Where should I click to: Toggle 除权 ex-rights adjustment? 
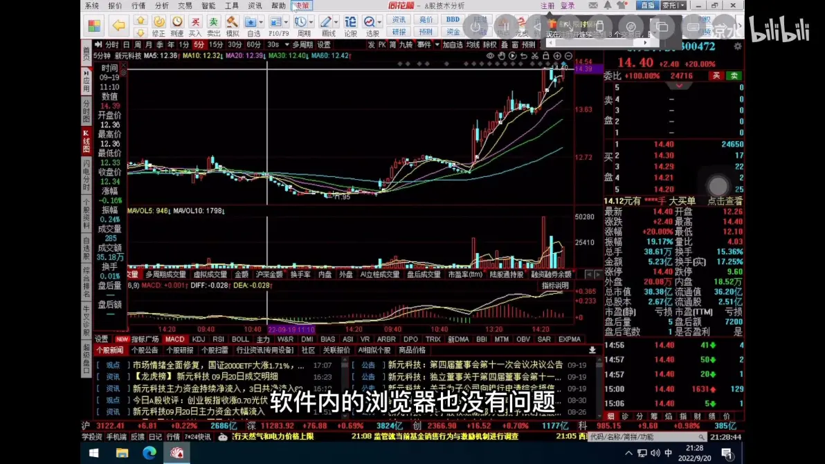pyautogui.click(x=490, y=45)
